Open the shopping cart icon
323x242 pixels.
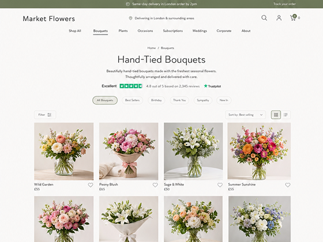pyautogui.click(x=293, y=18)
